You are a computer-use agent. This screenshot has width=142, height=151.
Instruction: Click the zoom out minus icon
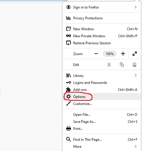[96, 54]
